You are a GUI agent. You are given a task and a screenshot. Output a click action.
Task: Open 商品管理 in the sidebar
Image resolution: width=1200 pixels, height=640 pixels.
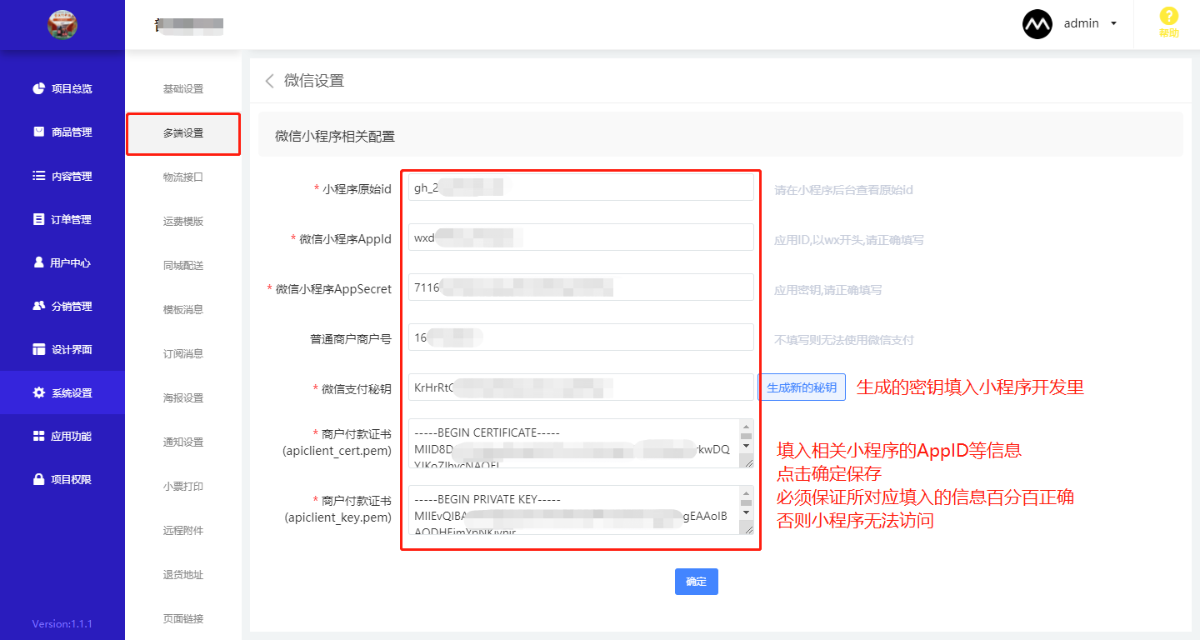coord(62,132)
